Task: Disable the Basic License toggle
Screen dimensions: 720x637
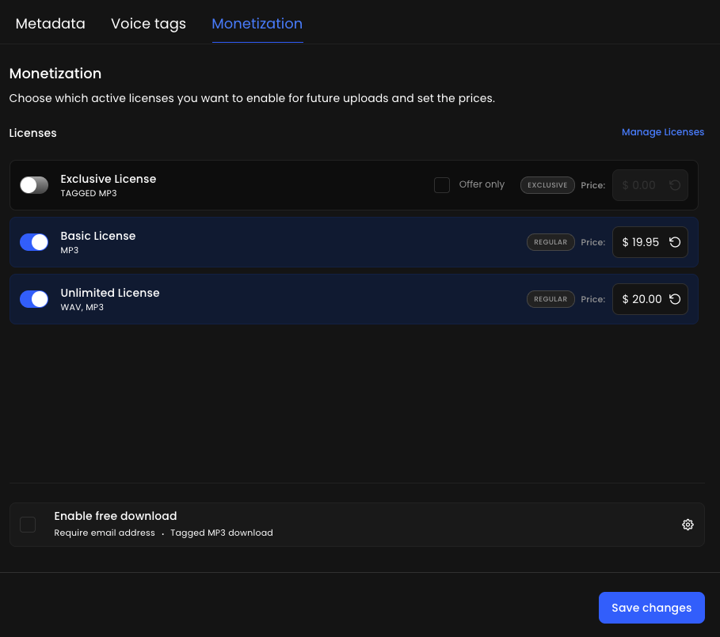Action: pos(34,242)
